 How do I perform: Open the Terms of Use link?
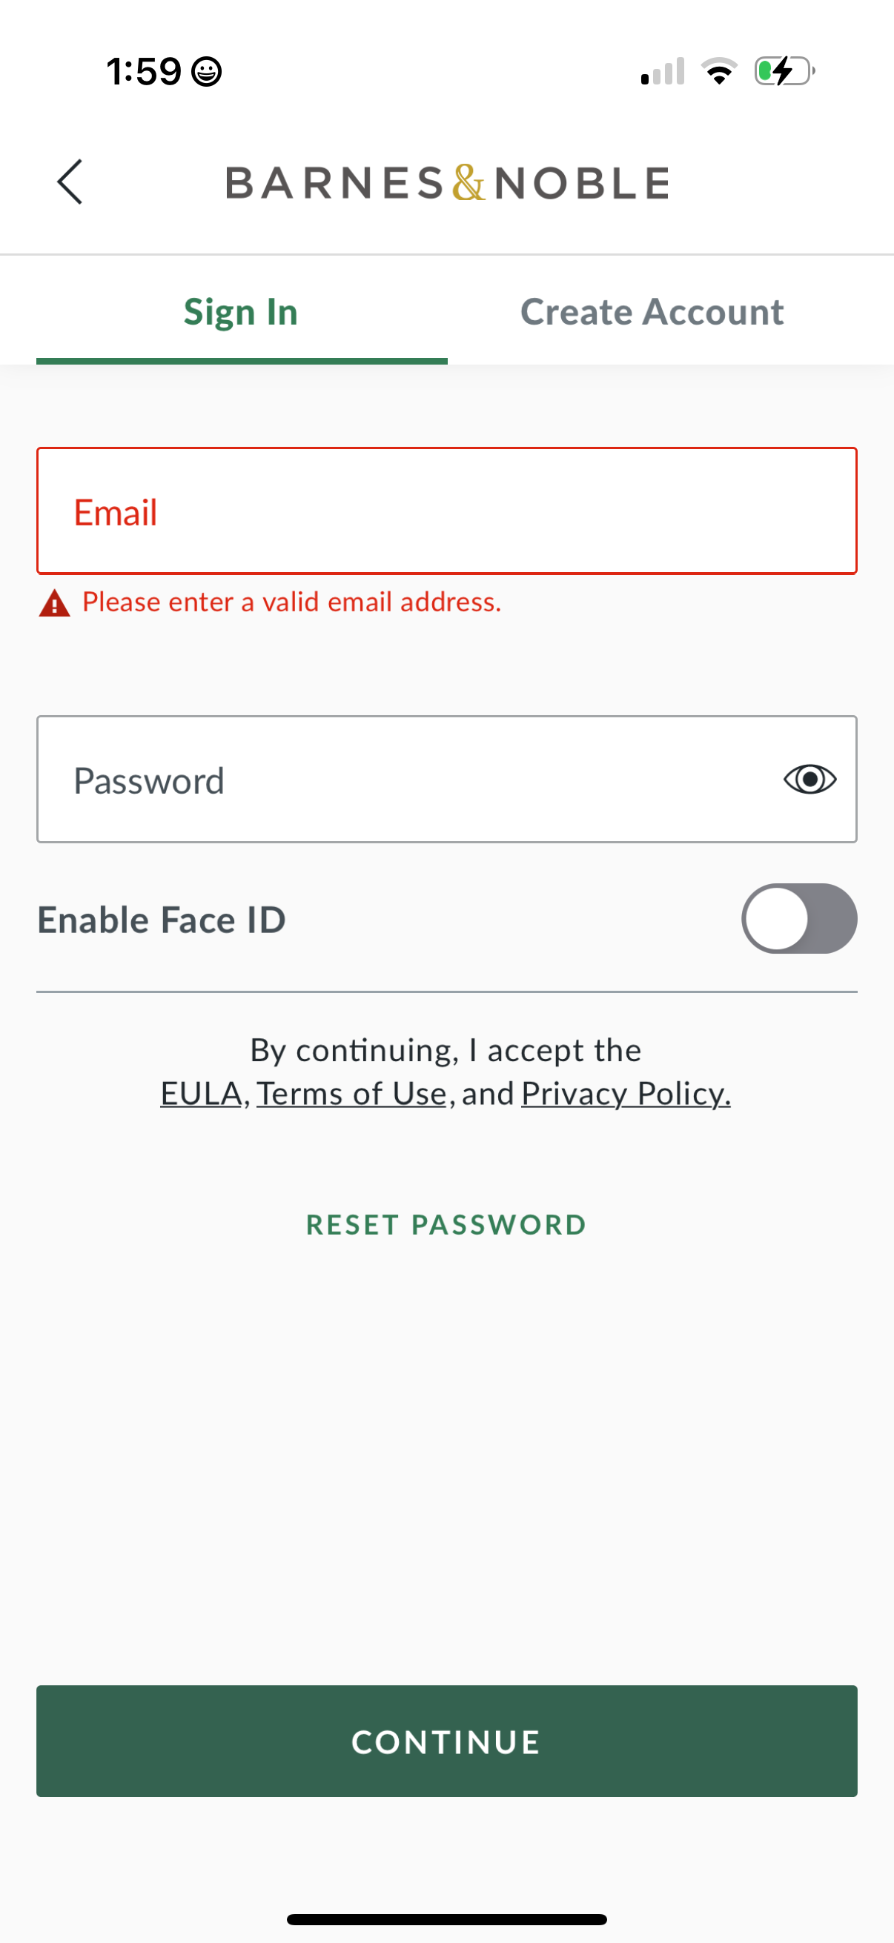pos(351,1094)
